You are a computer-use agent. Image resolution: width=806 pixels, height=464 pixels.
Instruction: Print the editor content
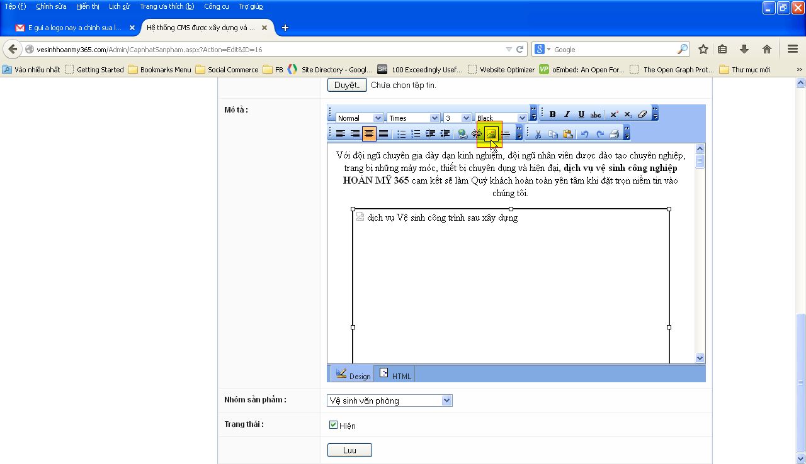tap(614, 134)
